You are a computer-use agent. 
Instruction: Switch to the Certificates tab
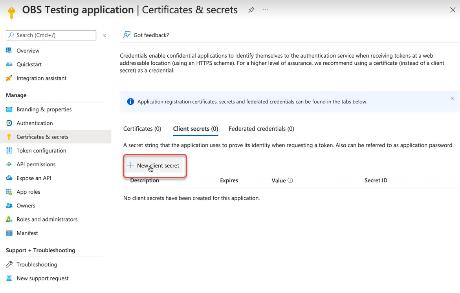[142, 129]
